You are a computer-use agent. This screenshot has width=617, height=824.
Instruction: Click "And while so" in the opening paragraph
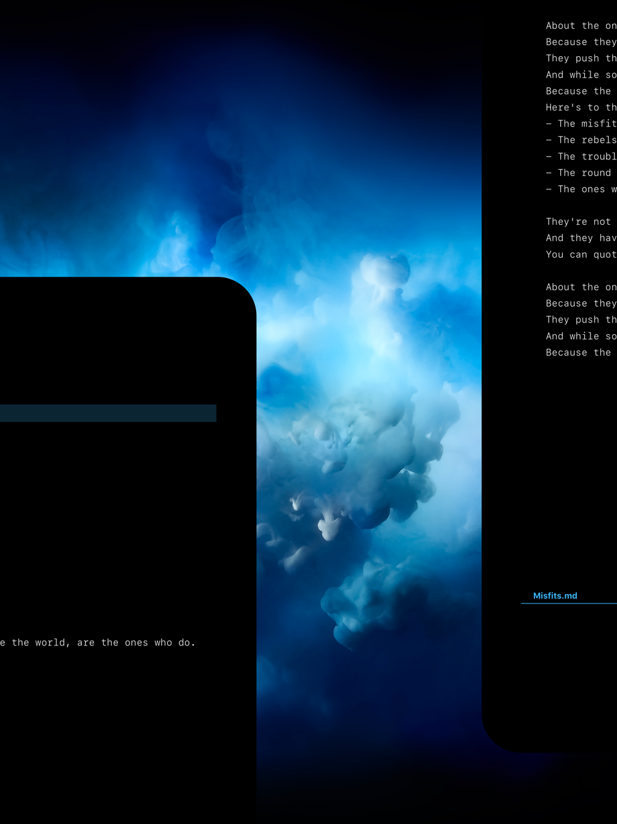tap(581, 75)
